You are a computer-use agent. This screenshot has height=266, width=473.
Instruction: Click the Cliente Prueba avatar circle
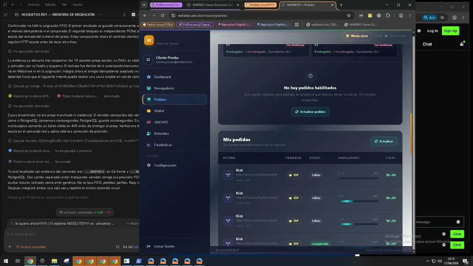148,60
